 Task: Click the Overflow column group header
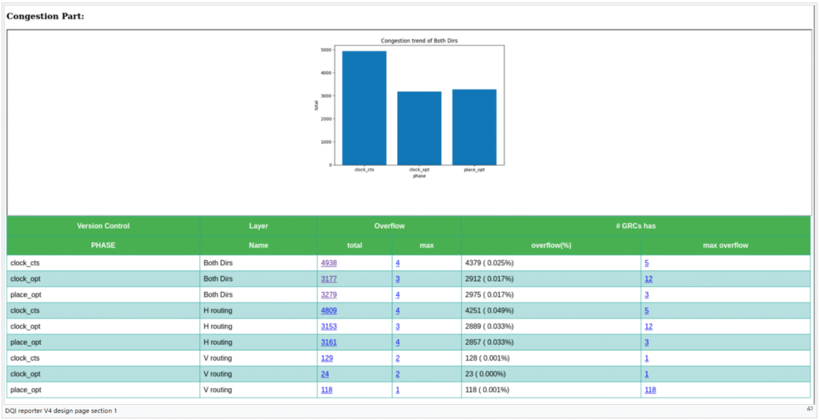(389, 226)
